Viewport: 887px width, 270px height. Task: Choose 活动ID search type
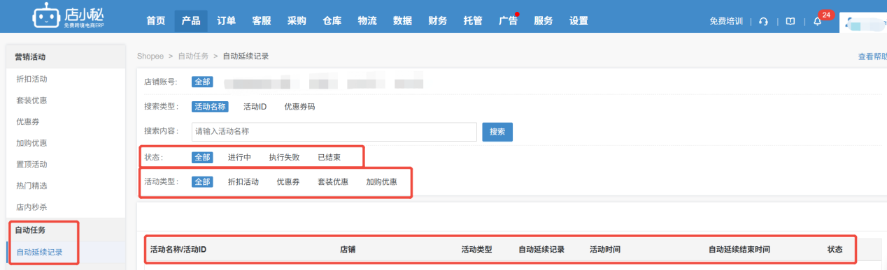coord(255,107)
